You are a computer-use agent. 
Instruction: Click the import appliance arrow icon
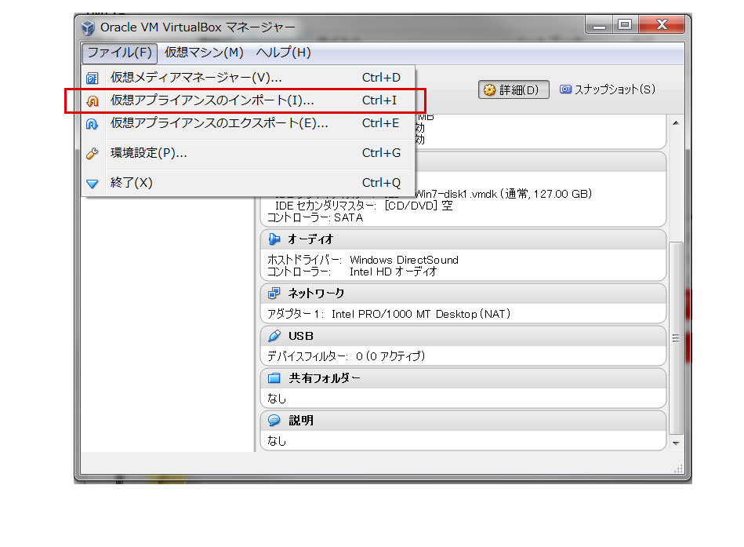(x=92, y=101)
